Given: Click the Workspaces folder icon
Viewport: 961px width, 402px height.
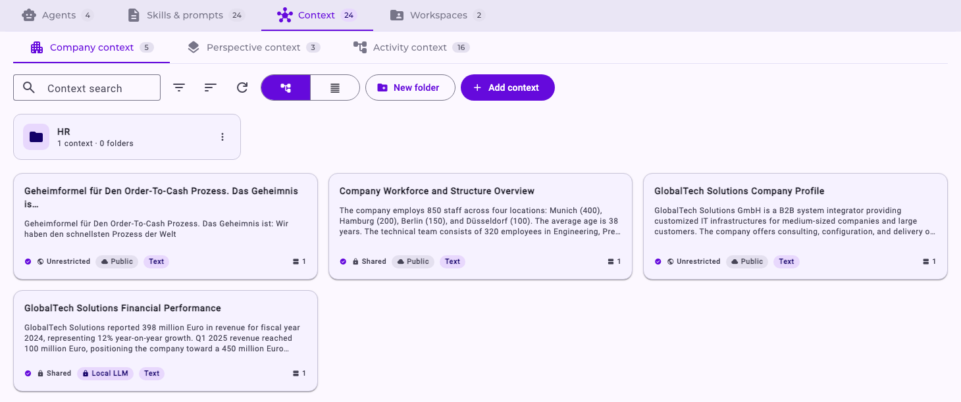Looking at the screenshot, I should point(397,15).
